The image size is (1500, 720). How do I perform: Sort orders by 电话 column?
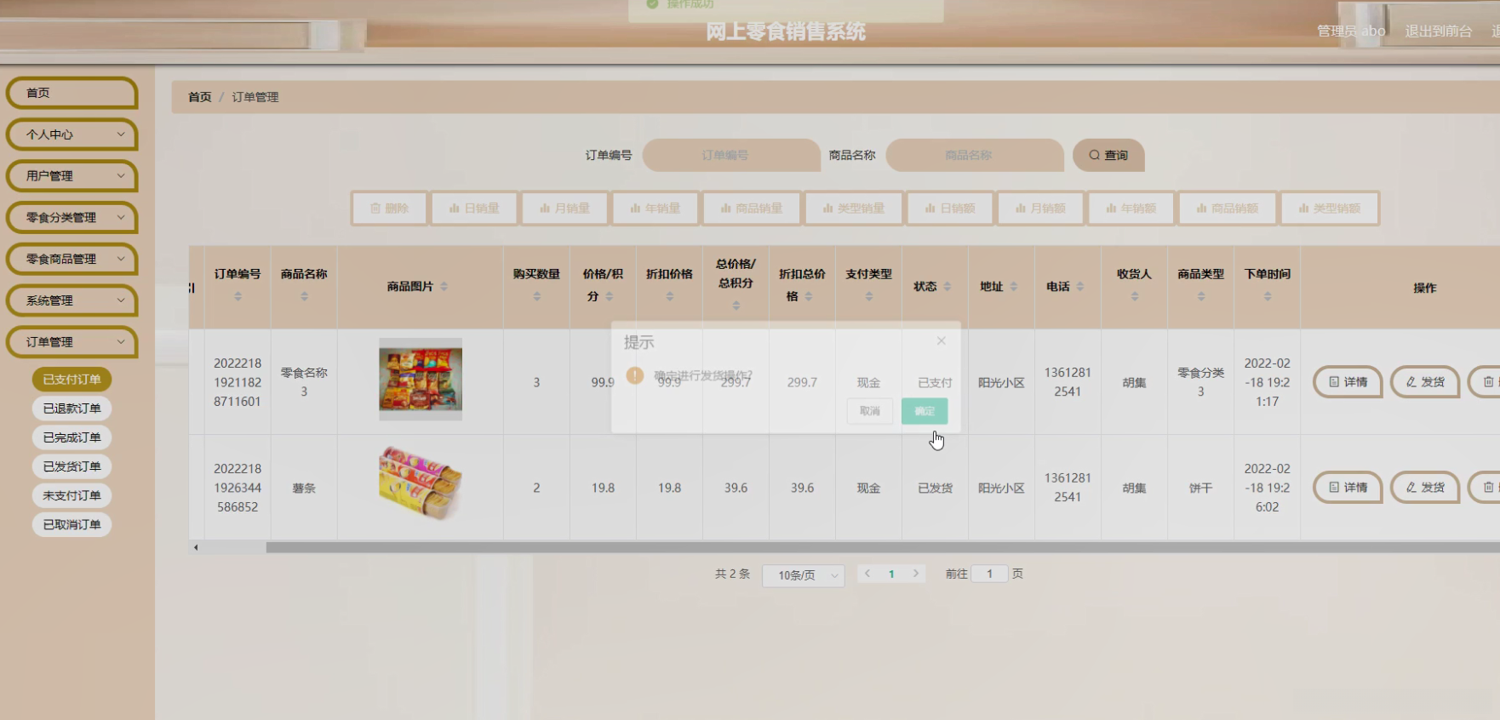[x=1080, y=287]
